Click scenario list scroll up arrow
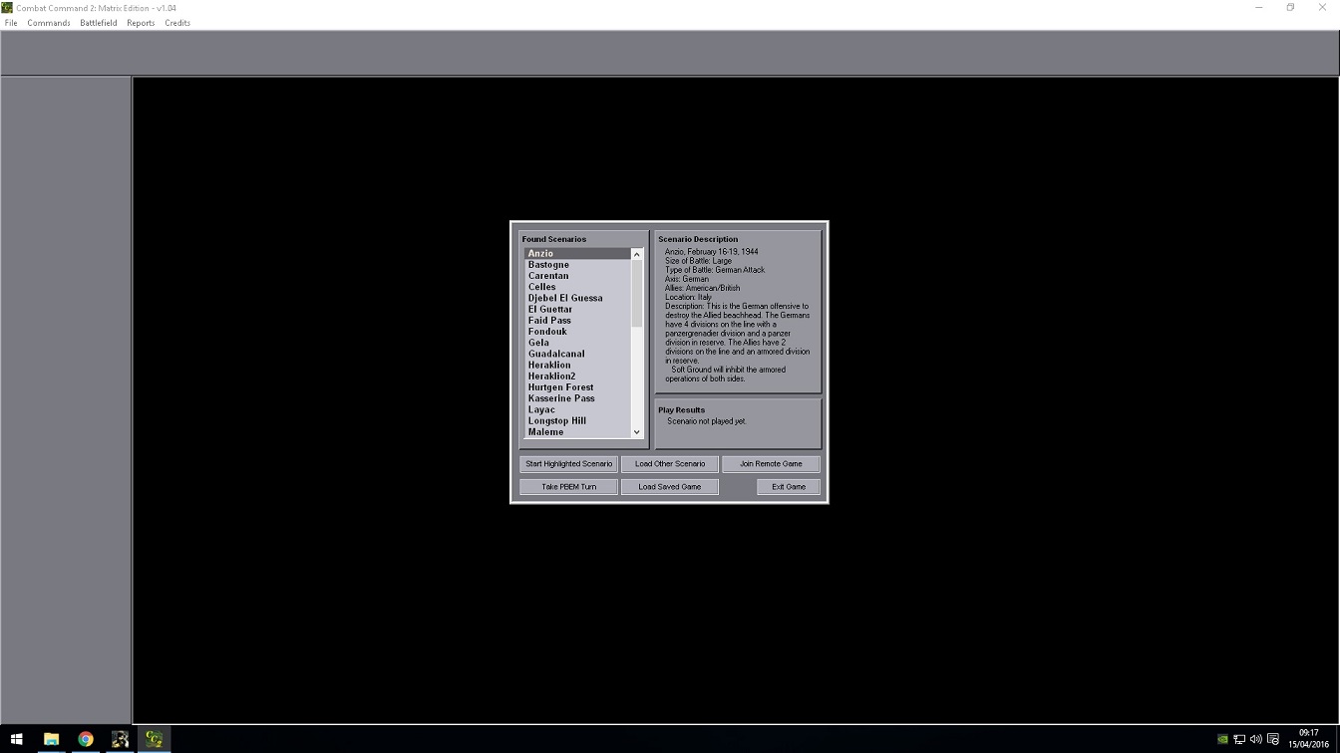 point(637,254)
